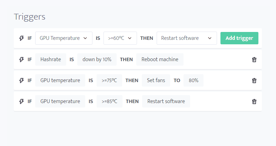This screenshot has height=146, width=276.
Task: Click the '>=75°C' threshold value
Action: click(109, 80)
